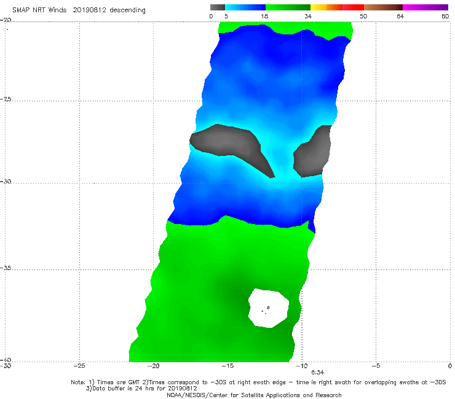Click the longitude label '-20' on bottom axis
455x399 pixels.
point(154,366)
